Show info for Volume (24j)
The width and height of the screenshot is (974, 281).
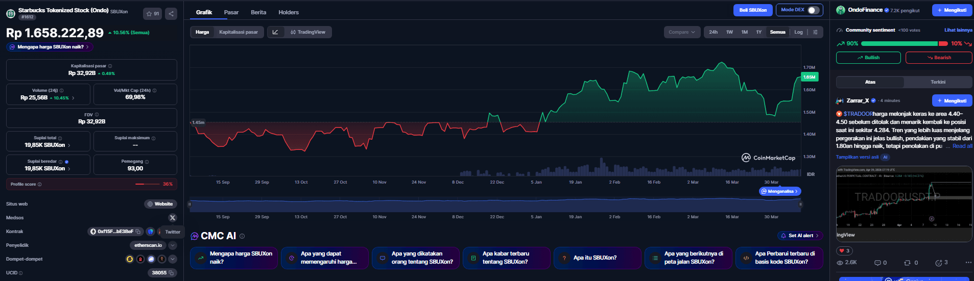tap(61, 90)
